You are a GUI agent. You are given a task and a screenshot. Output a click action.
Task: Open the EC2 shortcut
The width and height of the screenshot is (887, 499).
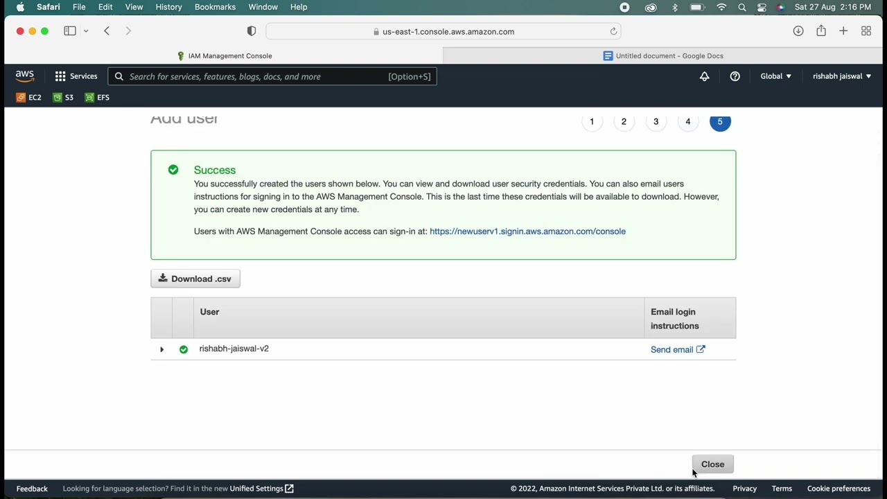click(29, 98)
